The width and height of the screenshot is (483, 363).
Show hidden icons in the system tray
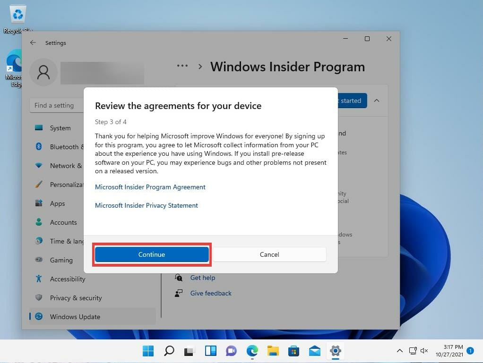click(399, 351)
